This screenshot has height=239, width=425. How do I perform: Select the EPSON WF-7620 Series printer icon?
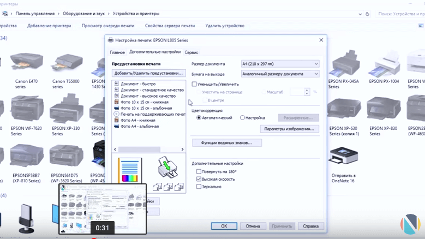tap(27, 109)
